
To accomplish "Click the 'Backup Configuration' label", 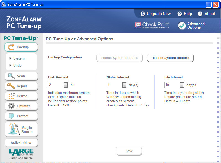I will pyautogui.click(x=65, y=57).
